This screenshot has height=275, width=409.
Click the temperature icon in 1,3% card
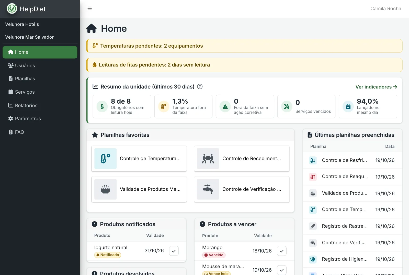coord(164,106)
